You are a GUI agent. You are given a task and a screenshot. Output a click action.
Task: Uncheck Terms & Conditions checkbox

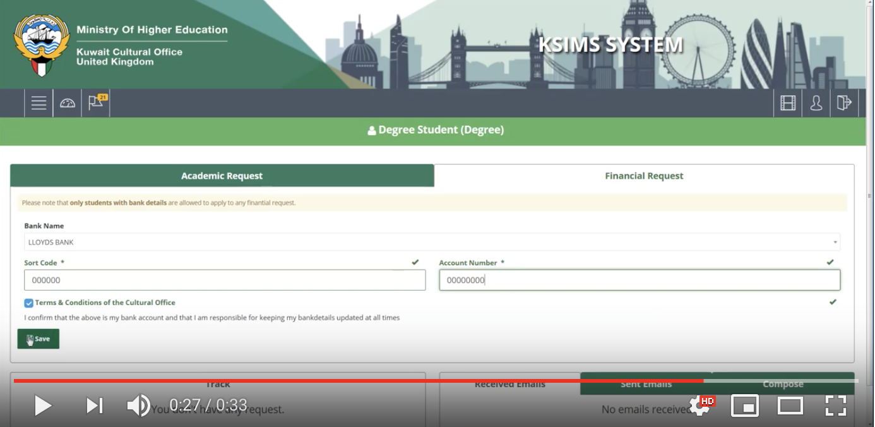click(x=28, y=303)
